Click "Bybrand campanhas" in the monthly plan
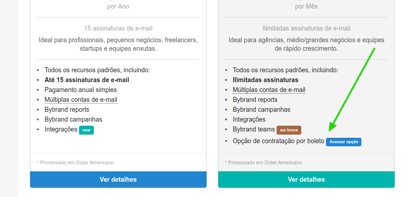405x197 pixels. click(261, 109)
